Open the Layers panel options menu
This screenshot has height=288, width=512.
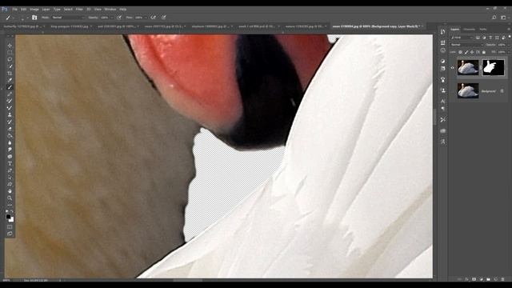[509, 30]
